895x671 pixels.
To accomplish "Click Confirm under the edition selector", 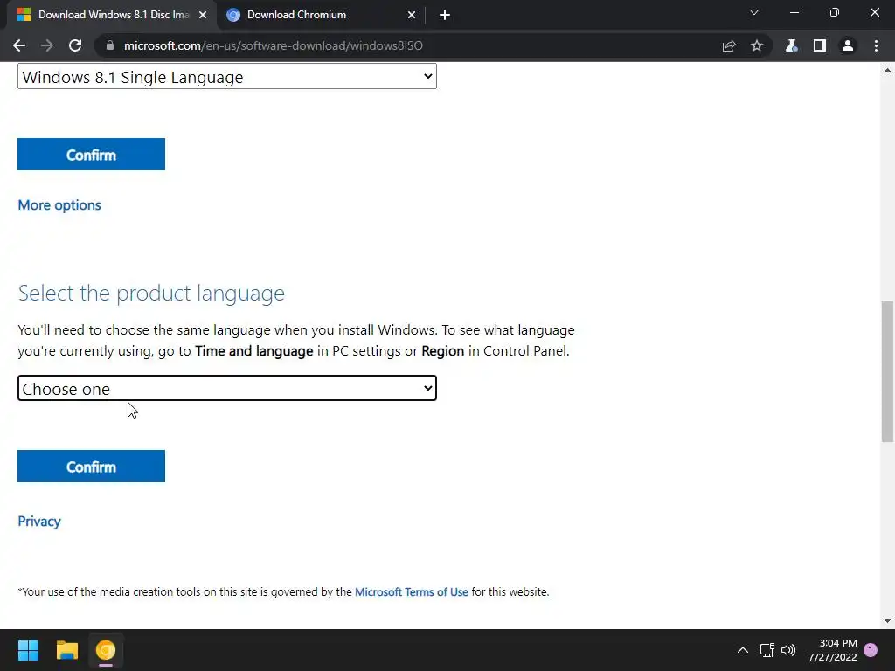I will [x=91, y=154].
